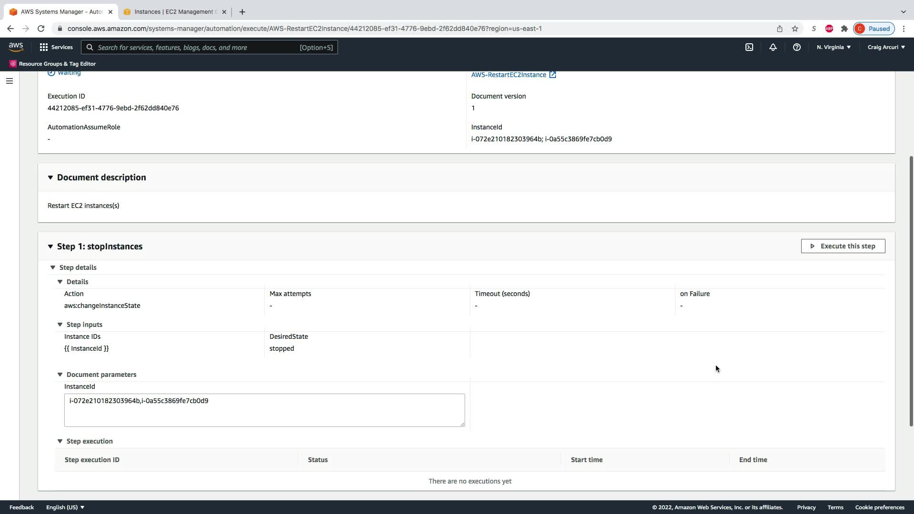The height and width of the screenshot is (514, 914).
Task: Open the help question mark icon
Action: point(796,47)
